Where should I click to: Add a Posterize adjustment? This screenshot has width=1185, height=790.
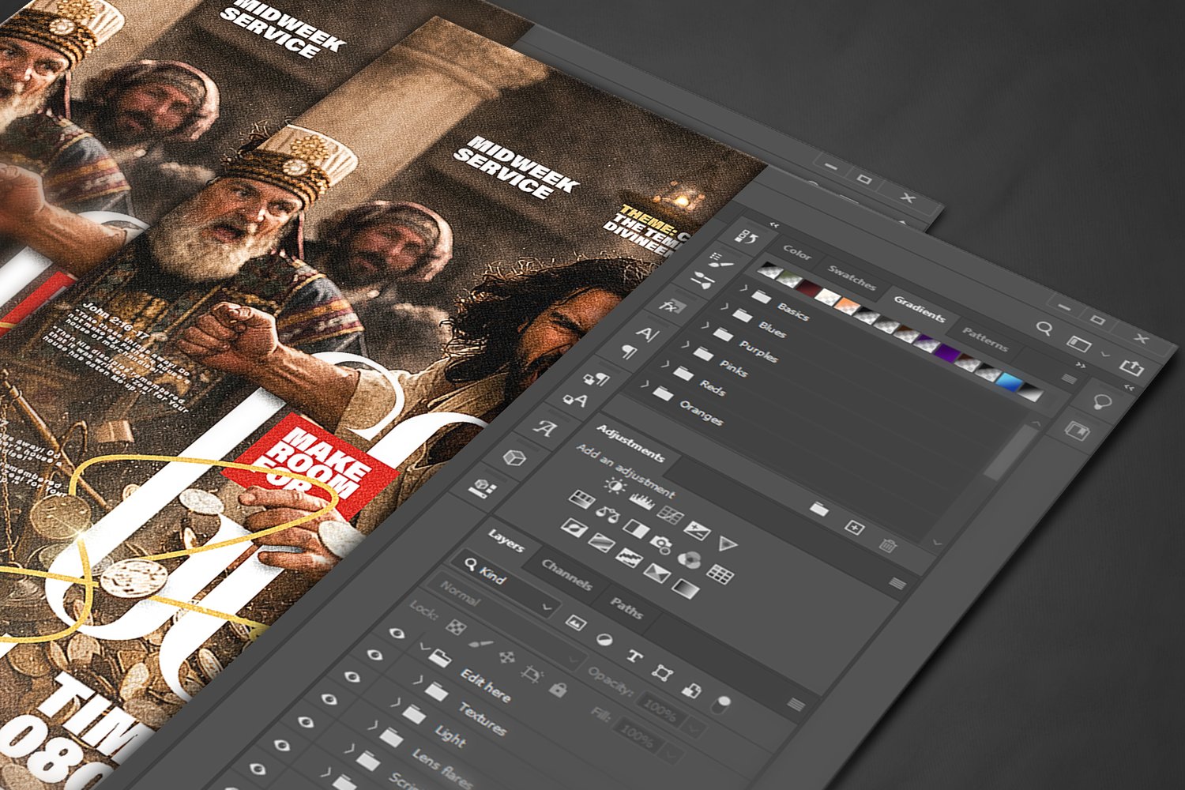pos(600,542)
